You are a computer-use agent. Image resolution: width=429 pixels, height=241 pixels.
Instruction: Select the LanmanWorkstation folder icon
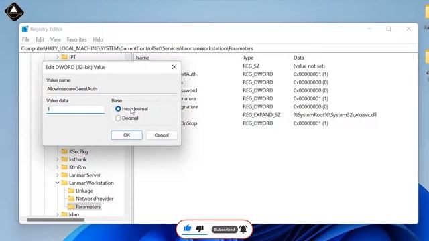click(64, 183)
